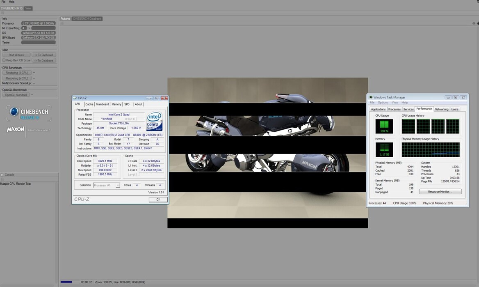
Task: Click the first CPU Usage History graph
Action: click(x=408, y=126)
